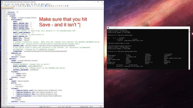This screenshot has width=193, height=108.
Task: Click the New file icon in Notepad++ toolbar
Action: [3, 6]
